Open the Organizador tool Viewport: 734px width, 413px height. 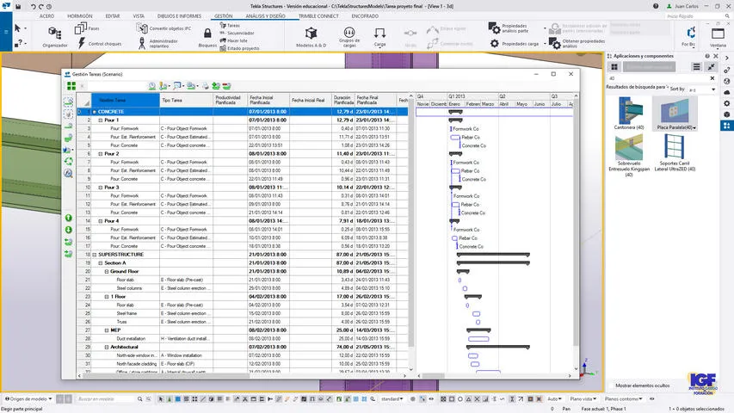click(55, 36)
